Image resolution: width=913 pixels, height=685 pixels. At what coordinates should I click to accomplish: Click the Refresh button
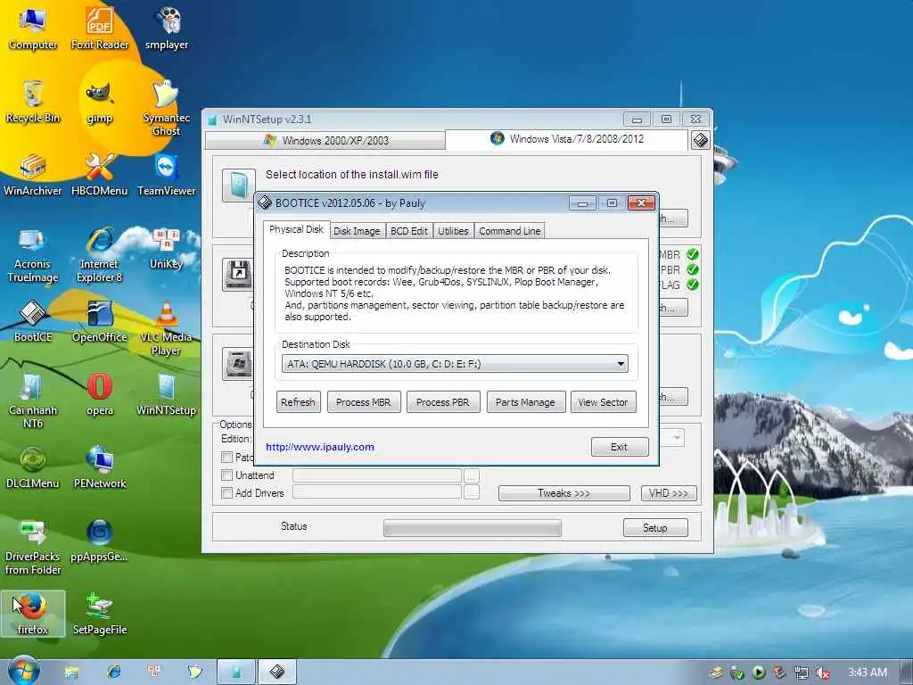tap(298, 402)
